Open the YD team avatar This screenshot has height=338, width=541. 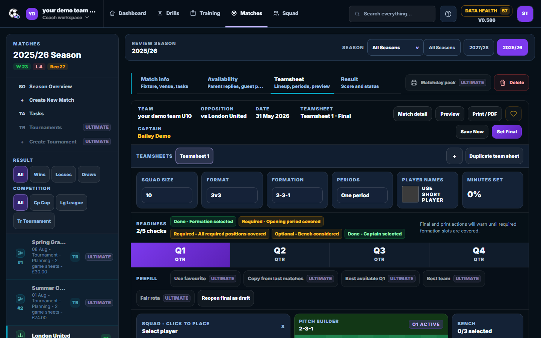(x=32, y=14)
